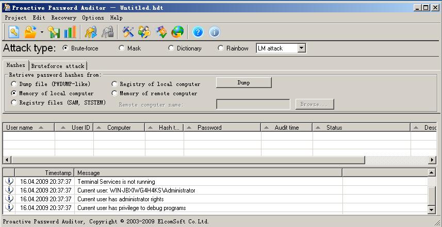This screenshot has height=227, width=442.
Task: Open help via blue question mark icon
Action: [198, 32]
